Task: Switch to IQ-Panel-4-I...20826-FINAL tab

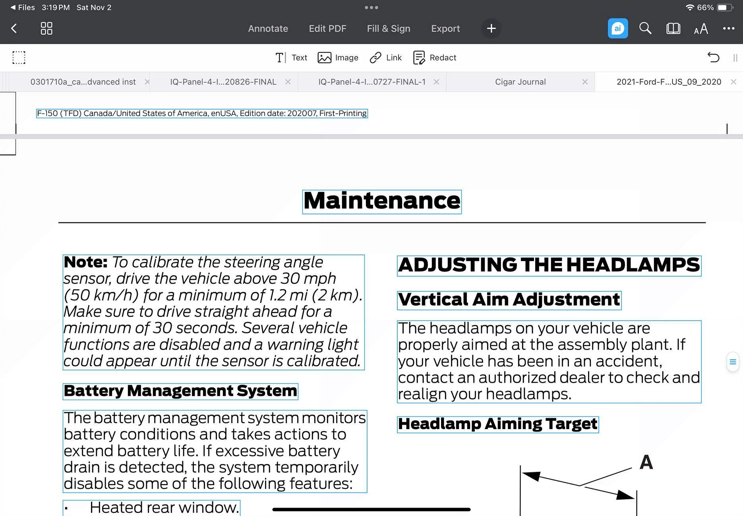Action: [x=223, y=82]
